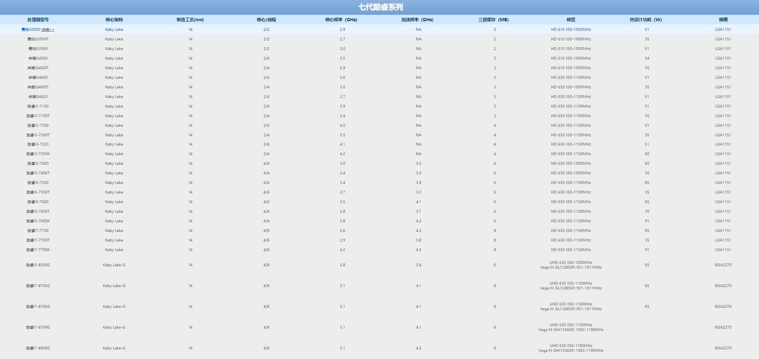759x359 pixels.
Task: Click the 4.2 turbo frequency for i7-8809G
Action: click(x=419, y=348)
